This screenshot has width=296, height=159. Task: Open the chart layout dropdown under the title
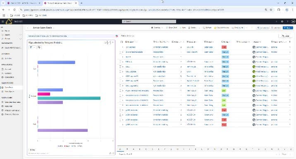[x=32, y=47]
